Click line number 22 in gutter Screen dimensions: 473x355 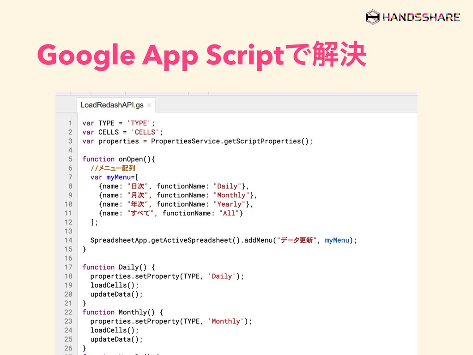click(68, 312)
